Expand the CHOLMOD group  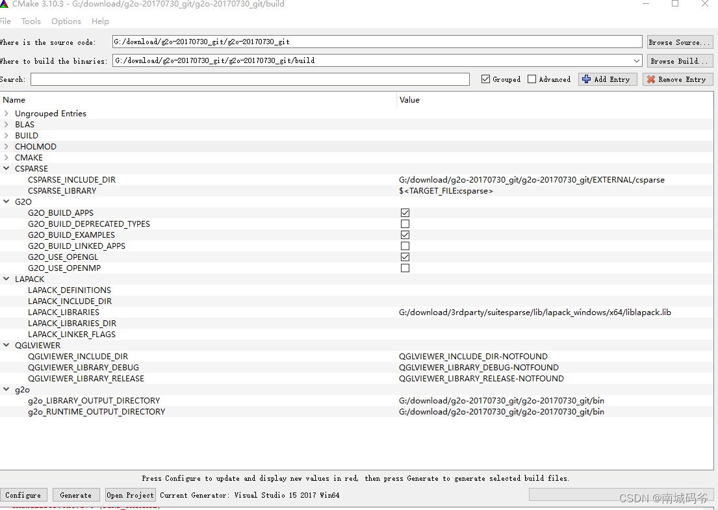pos(6,146)
